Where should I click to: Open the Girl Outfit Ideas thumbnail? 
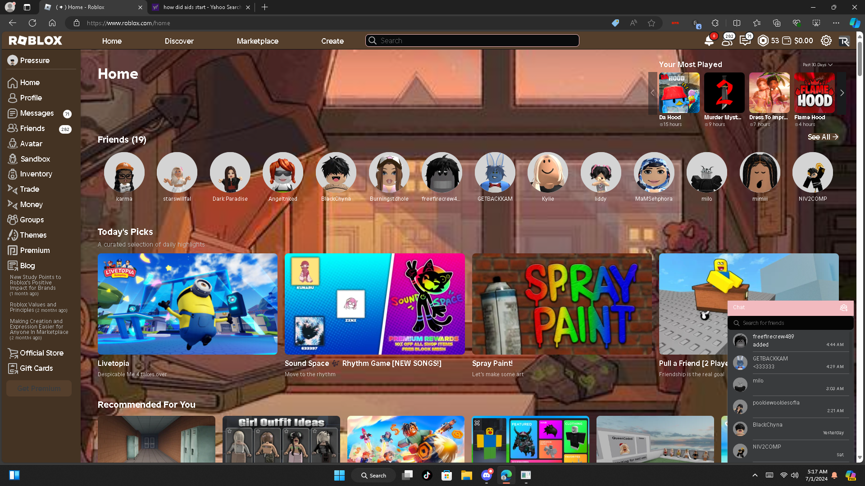click(x=281, y=439)
